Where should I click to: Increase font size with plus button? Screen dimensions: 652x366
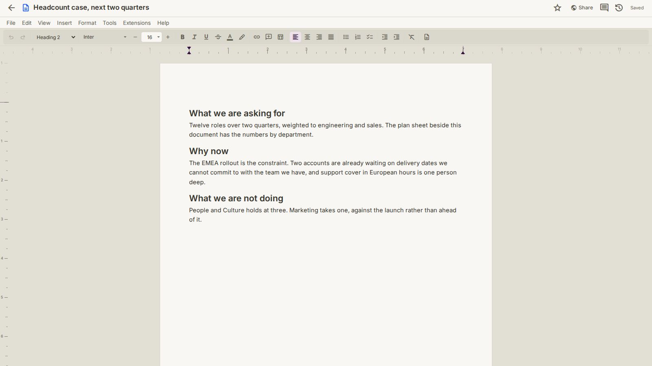point(167,37)
